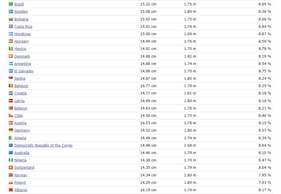Click the Chile flag icon
The height and width of the screenshot is (194, 281).
click(x=11, y=116)
